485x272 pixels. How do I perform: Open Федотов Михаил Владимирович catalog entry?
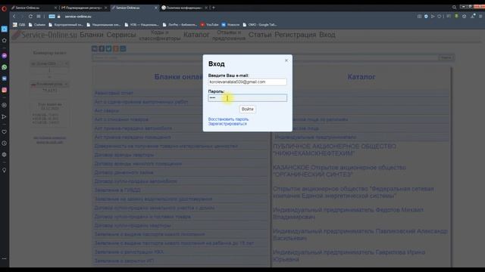tap(348, 213)
